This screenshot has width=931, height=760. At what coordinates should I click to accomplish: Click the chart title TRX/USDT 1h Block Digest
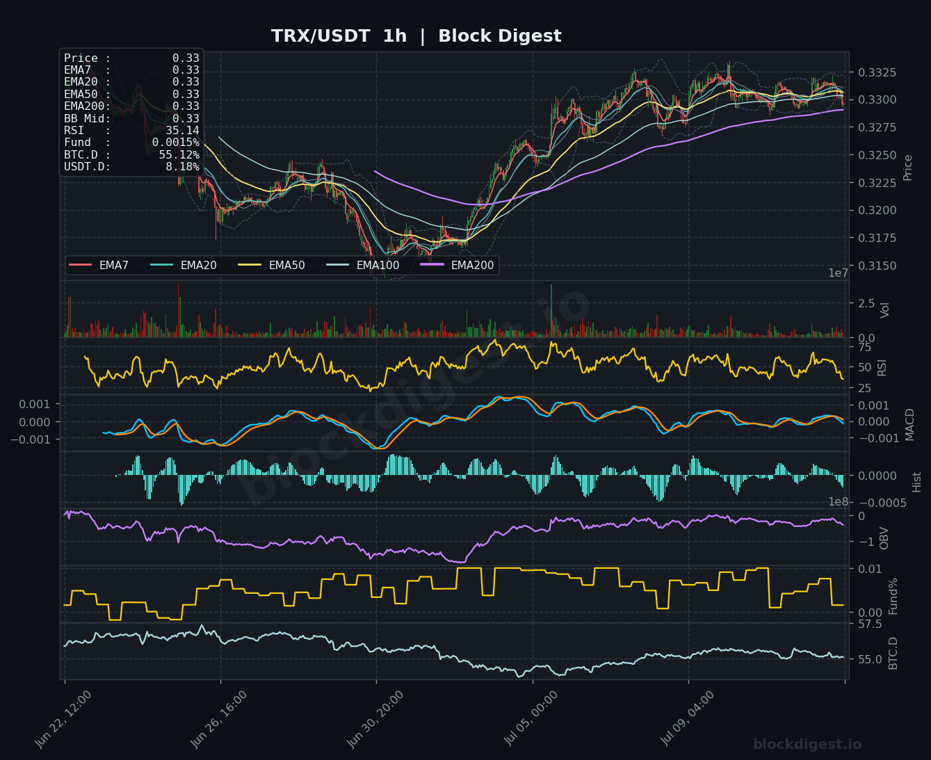pos(416,36)
